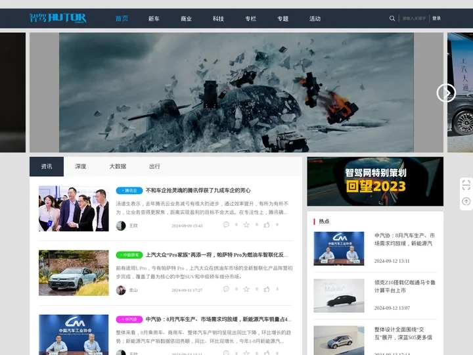Click previous carousel slide preview on left edge

pyautogui.click(x=12, y=93)
